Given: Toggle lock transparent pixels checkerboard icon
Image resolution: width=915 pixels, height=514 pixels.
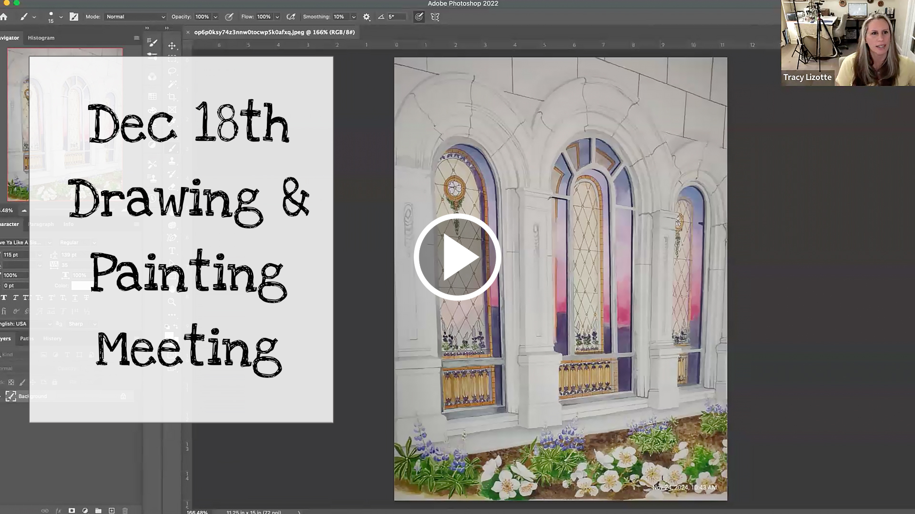Looking at the screenshot, I should pos(11,382).
